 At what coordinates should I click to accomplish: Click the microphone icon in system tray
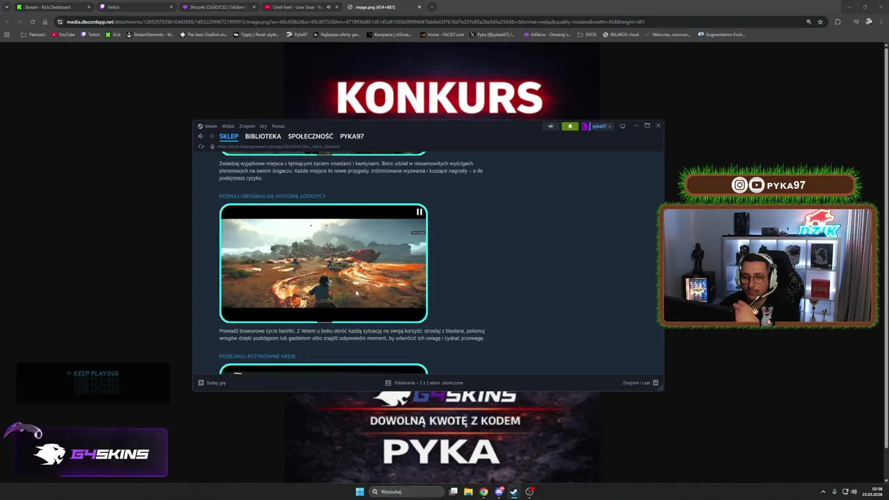pos(834,492)
